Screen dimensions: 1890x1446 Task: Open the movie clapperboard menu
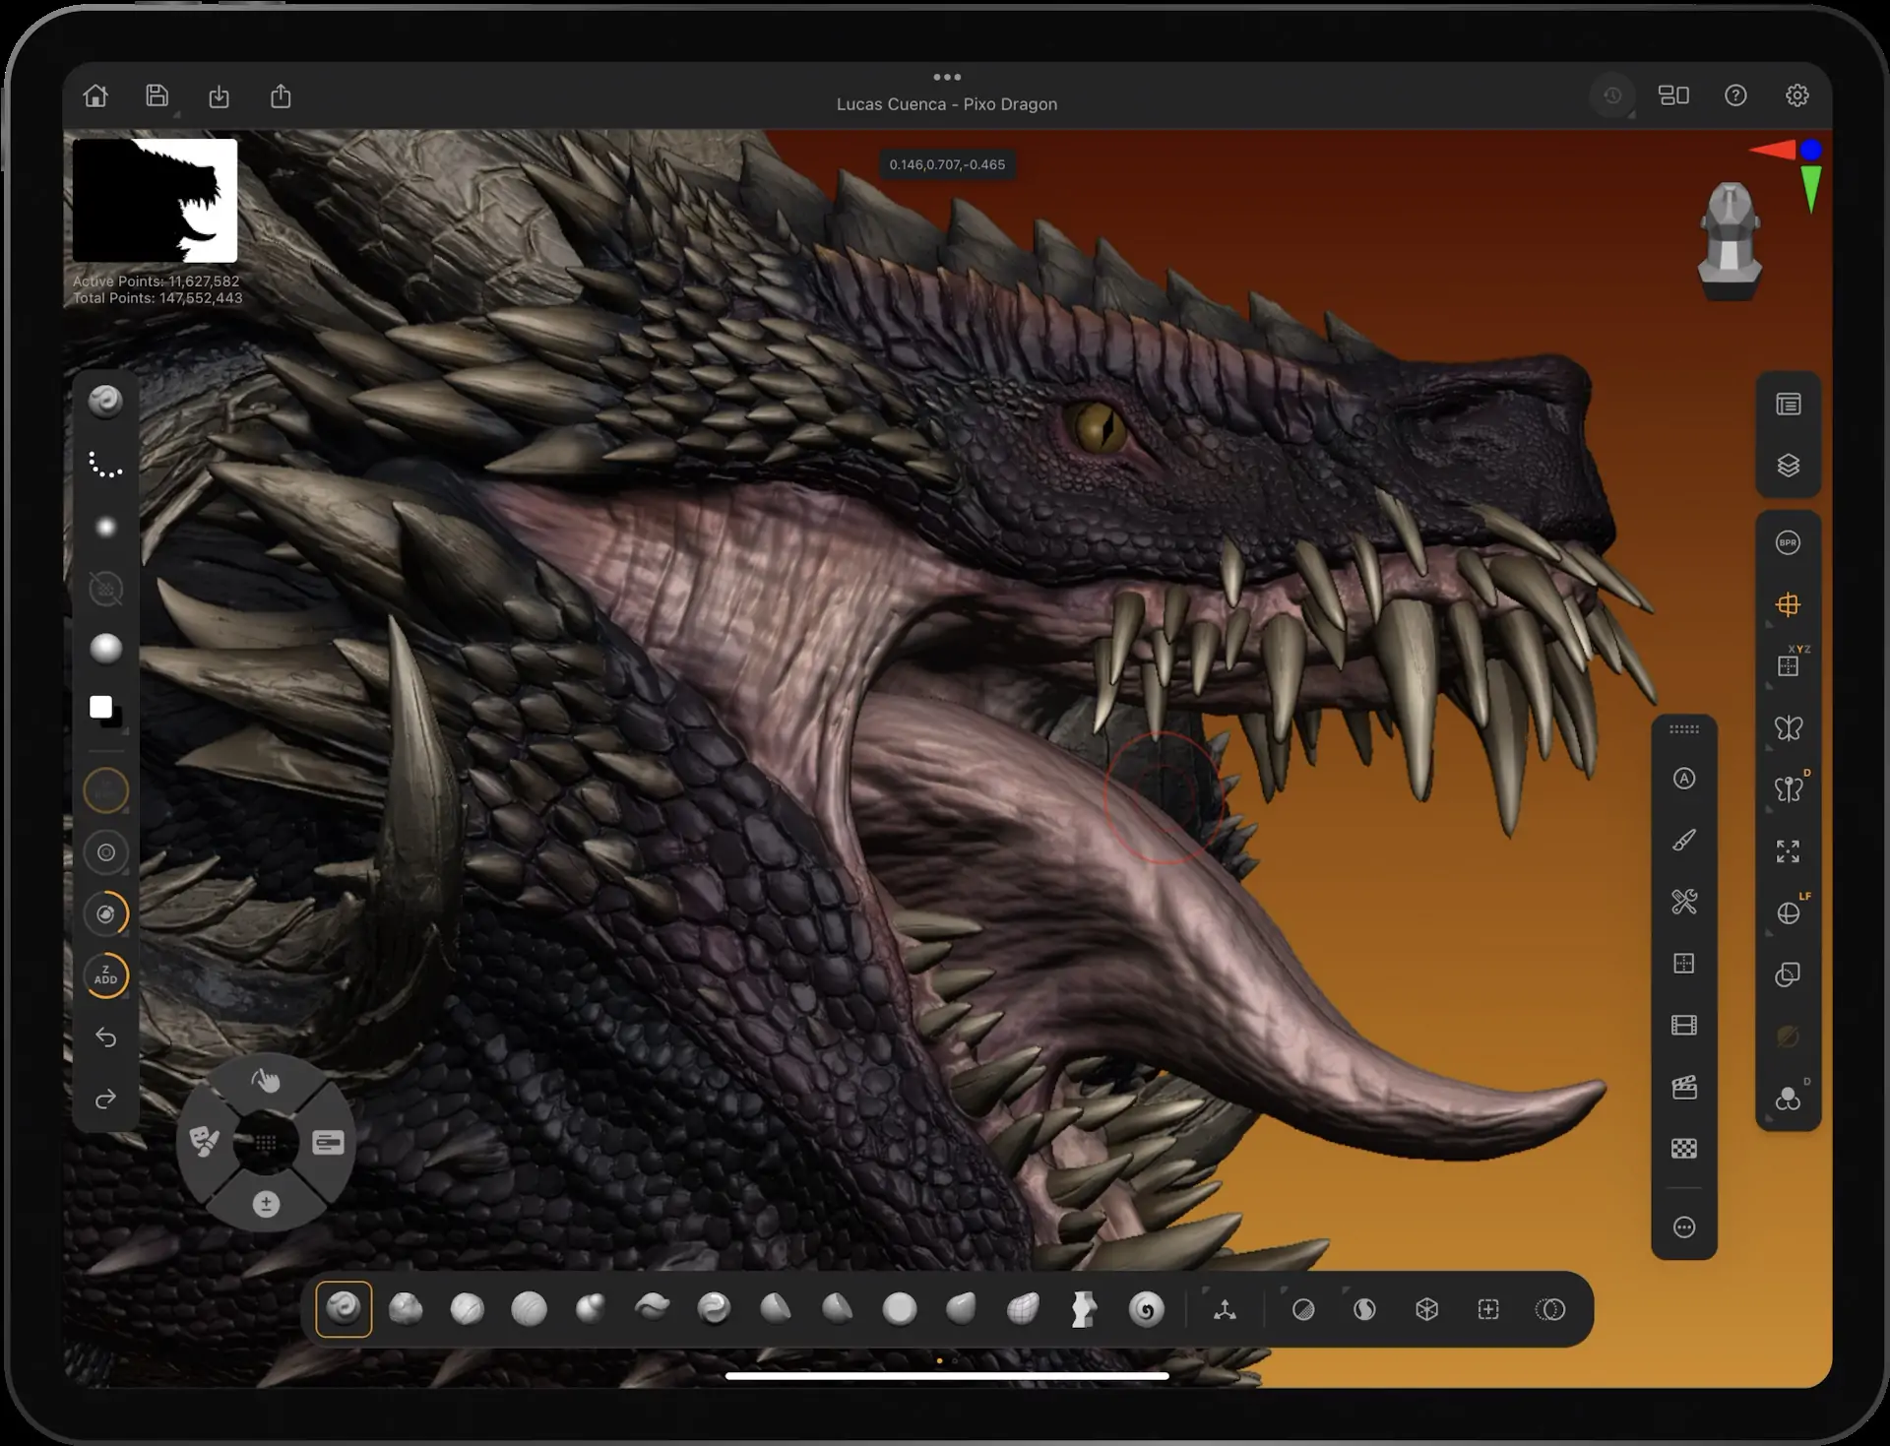point(1684,1087)
